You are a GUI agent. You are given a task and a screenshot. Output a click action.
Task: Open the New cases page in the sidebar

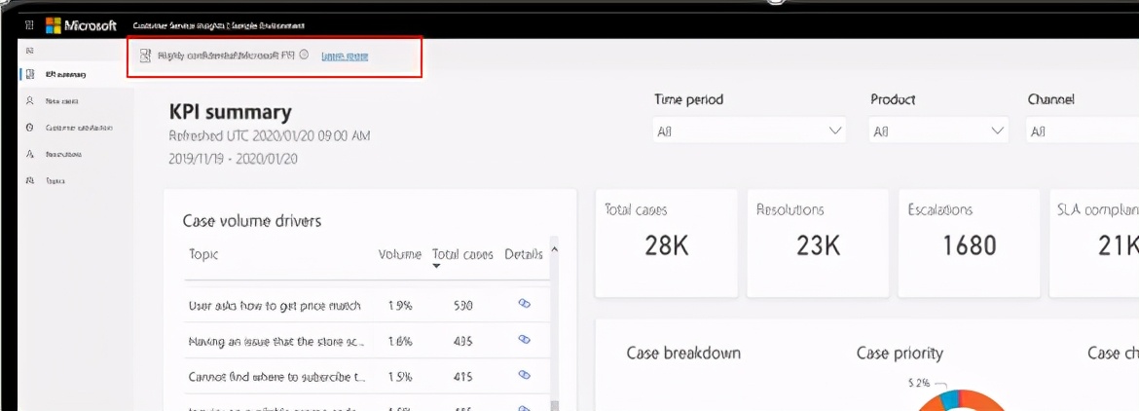point(76,101)
